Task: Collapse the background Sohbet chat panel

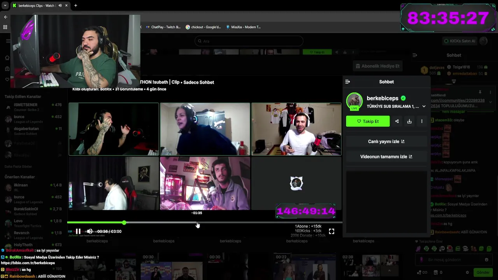Action: pos(415,55)
